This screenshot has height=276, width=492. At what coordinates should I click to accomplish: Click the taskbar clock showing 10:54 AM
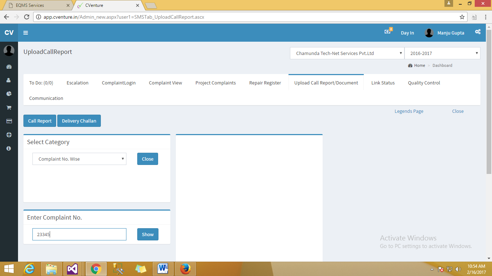tap(476, 269)
